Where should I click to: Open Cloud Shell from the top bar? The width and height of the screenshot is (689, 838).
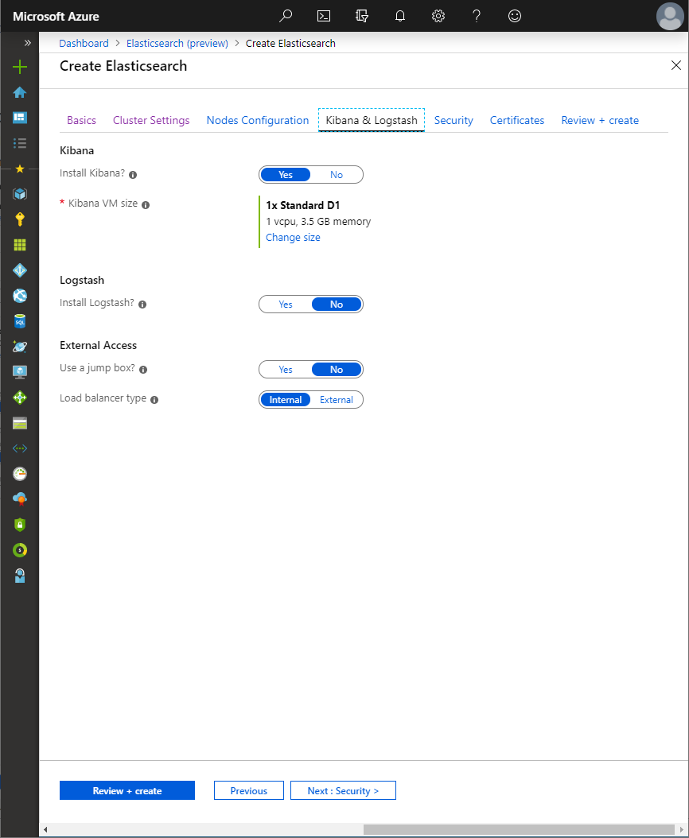pos(323,16)
